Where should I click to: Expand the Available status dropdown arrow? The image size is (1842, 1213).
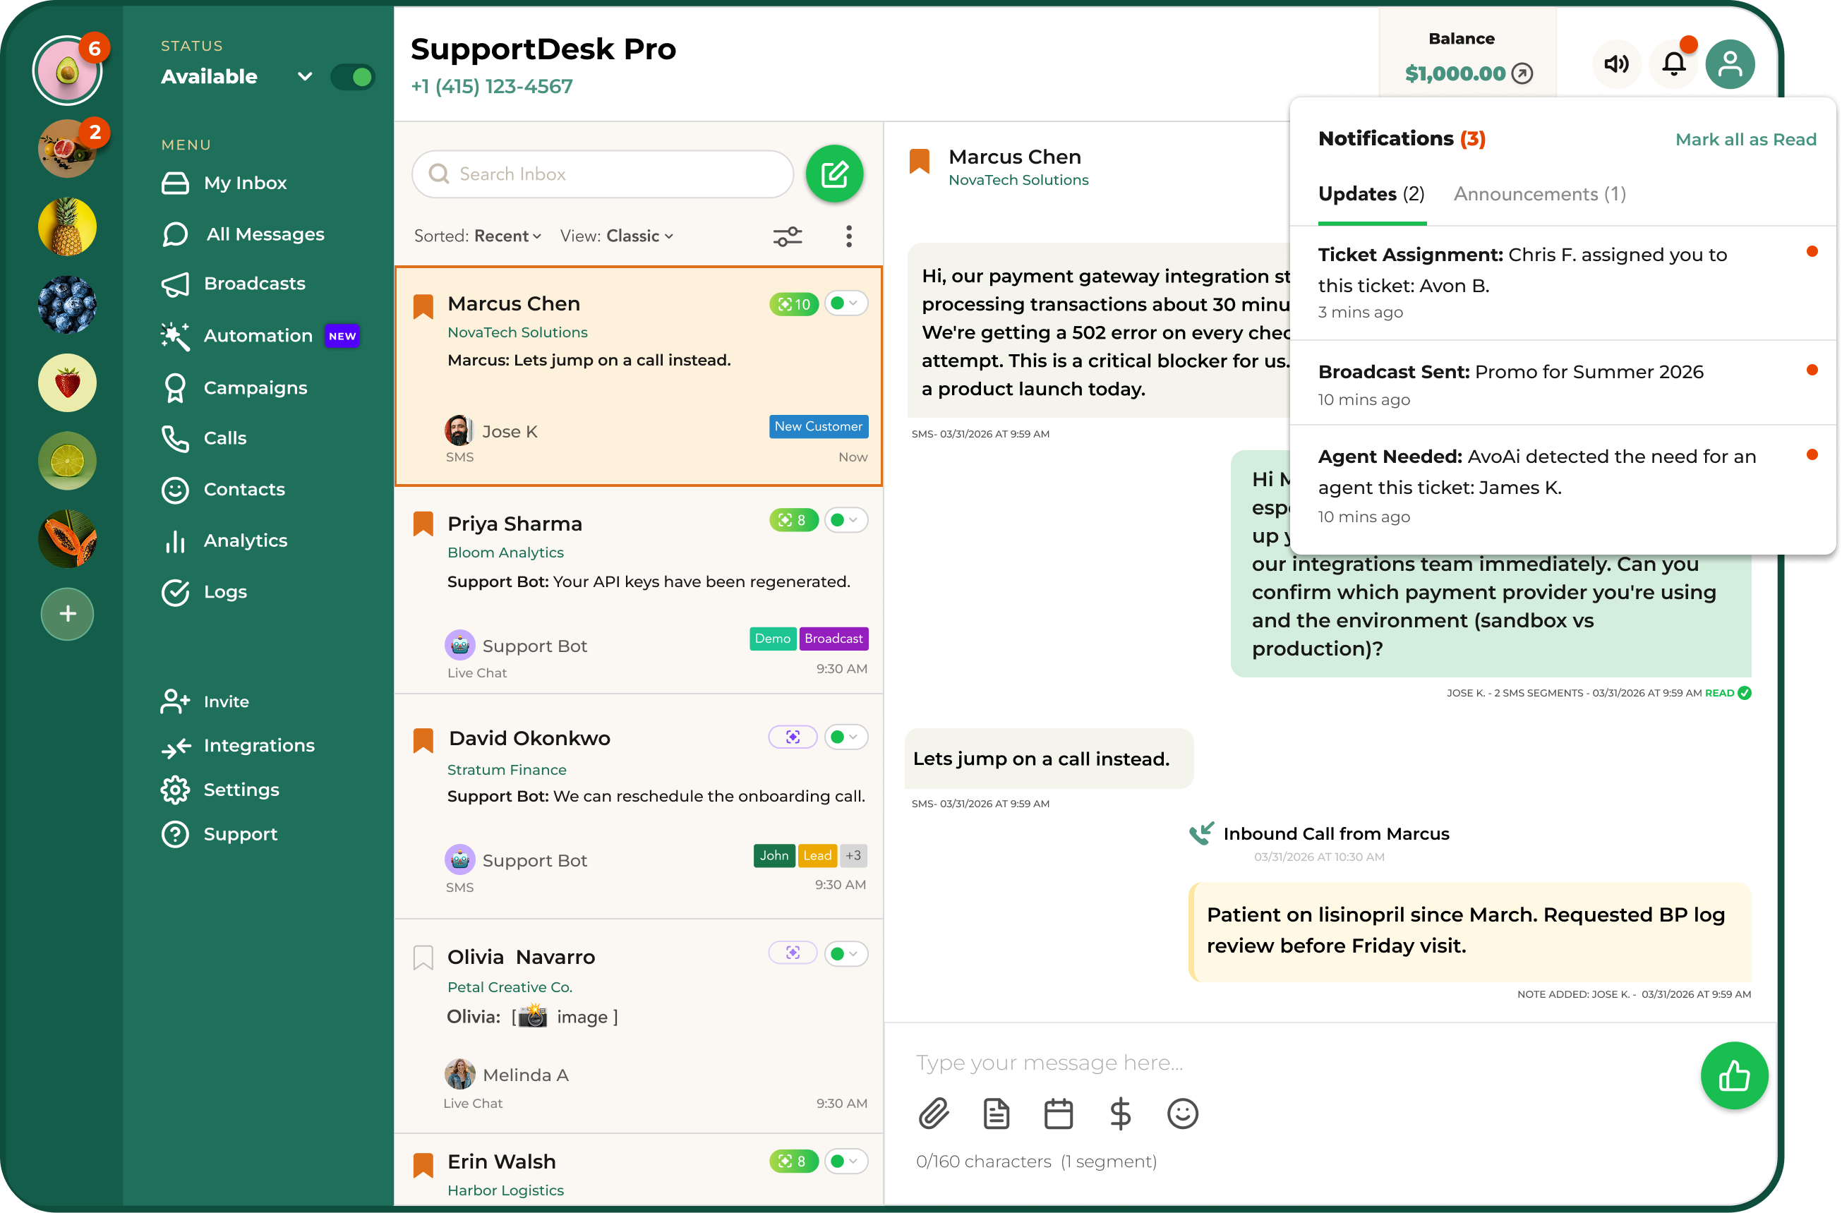305,77
